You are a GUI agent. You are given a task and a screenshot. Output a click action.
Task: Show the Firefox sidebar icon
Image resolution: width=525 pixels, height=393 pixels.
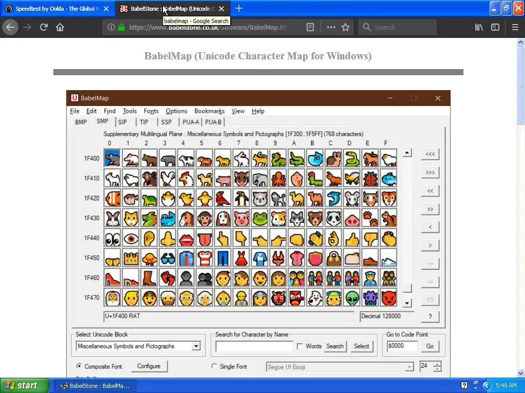[x=495, y=27]
